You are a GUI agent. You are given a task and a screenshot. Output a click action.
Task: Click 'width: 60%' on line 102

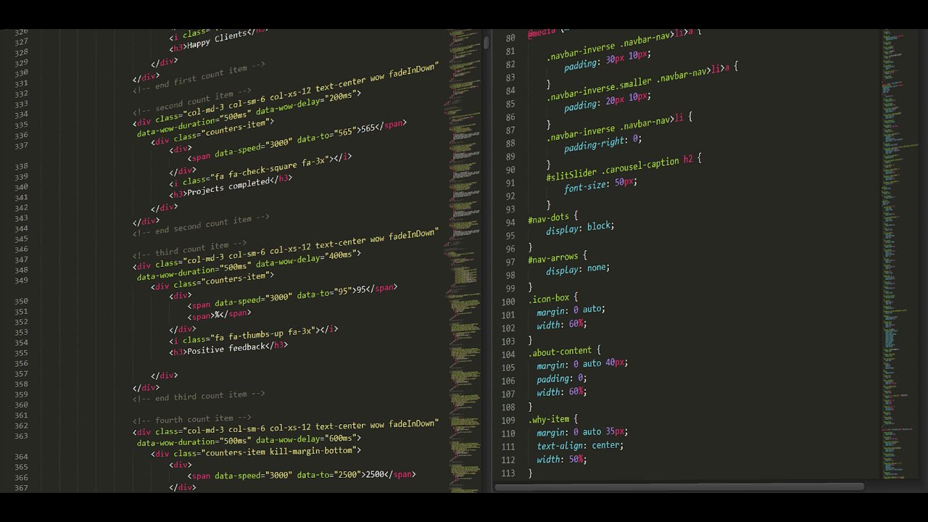562,325
